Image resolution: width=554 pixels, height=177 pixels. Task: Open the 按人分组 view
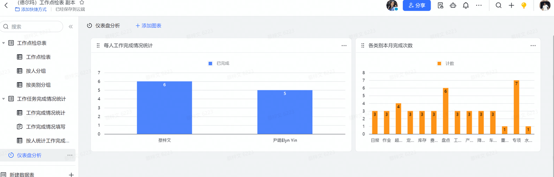point(36,71)
